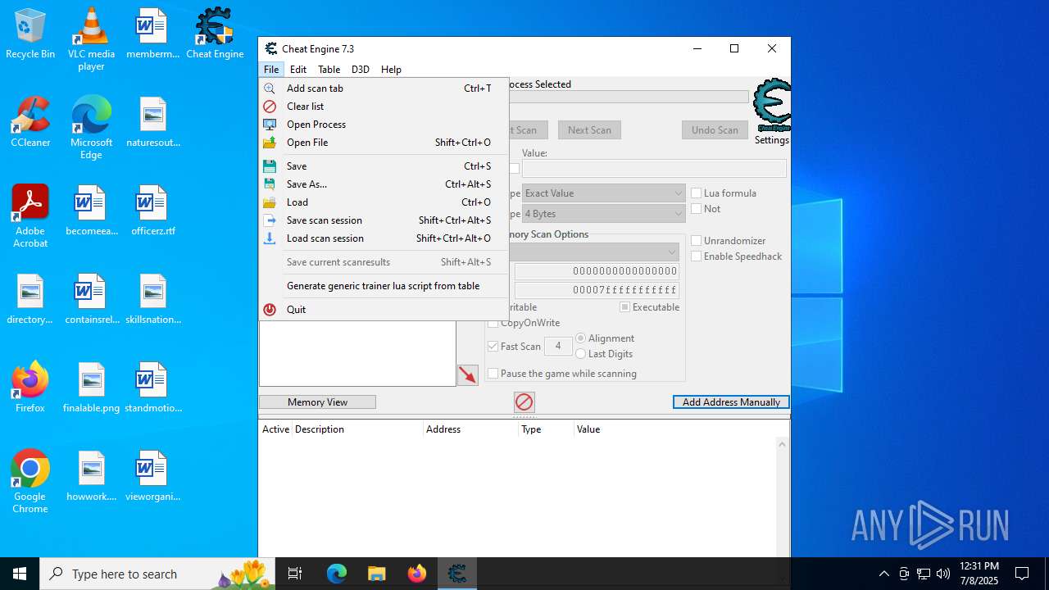Click the Open Process monitor icon
Viewport: 1049px width, 590px height.
(270, 124)
